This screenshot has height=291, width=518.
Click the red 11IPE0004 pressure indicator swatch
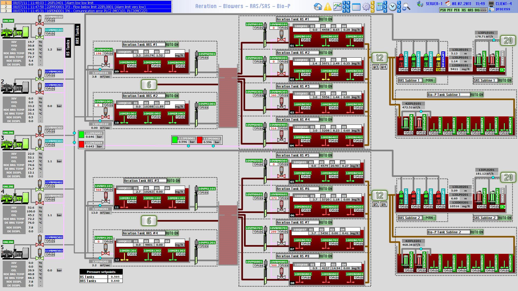[x=81, y=145]
